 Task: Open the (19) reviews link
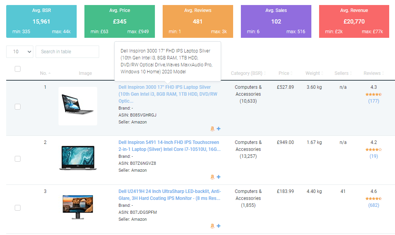374,156
